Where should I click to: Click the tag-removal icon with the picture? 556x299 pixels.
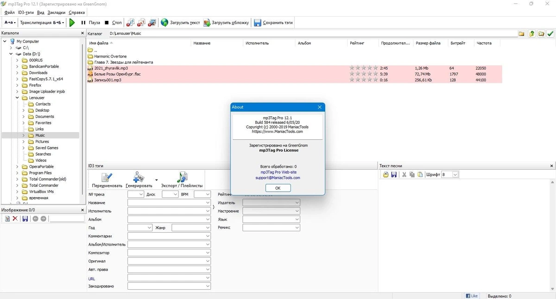152,22
